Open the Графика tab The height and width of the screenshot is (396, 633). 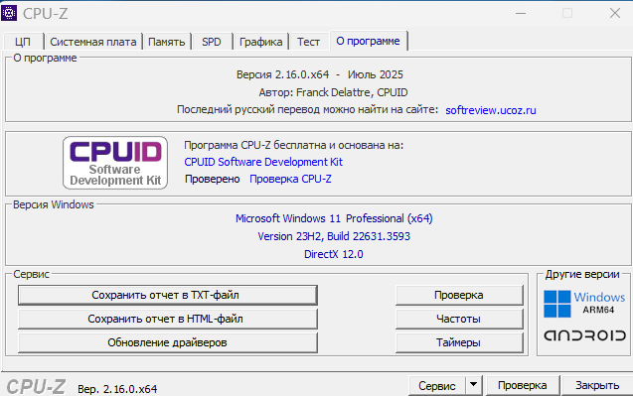[x=260, y=42]
